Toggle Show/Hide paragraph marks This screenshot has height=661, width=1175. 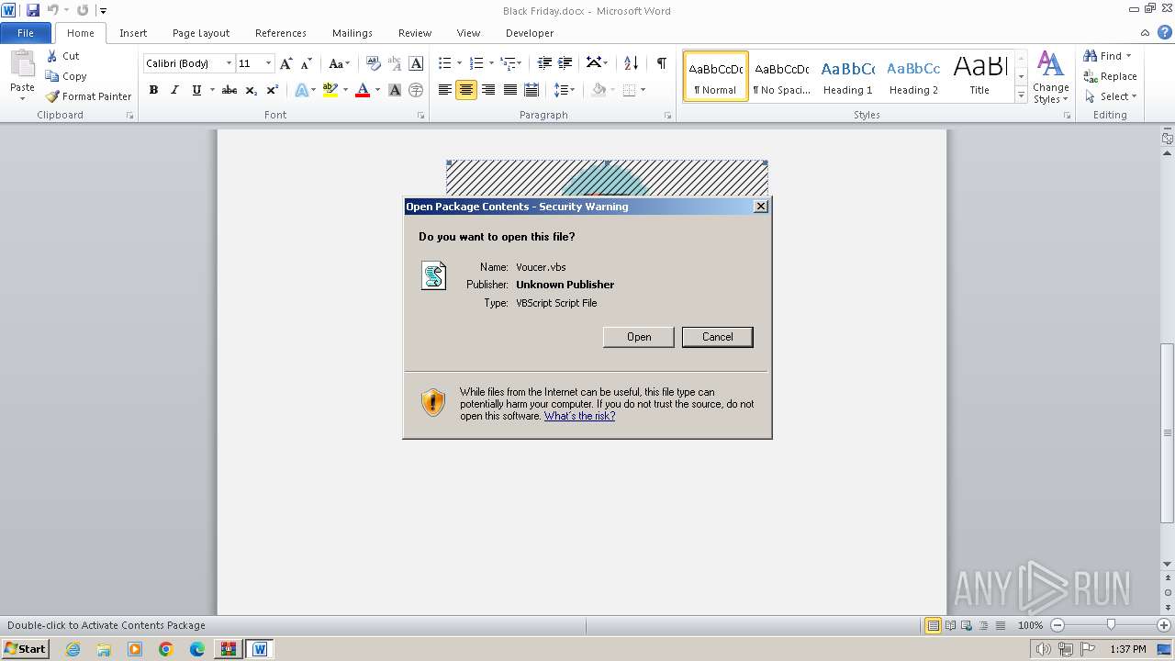point(661,63)
